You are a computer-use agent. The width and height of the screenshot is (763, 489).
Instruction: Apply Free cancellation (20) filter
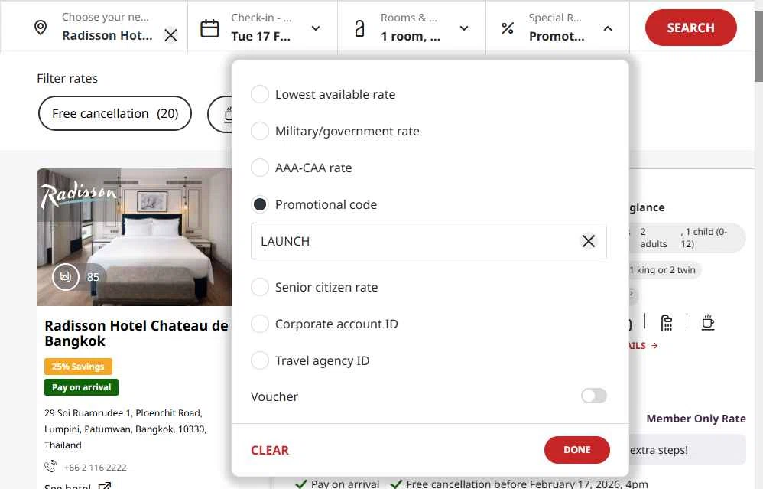pyautogui.click(x=115, y=113)
